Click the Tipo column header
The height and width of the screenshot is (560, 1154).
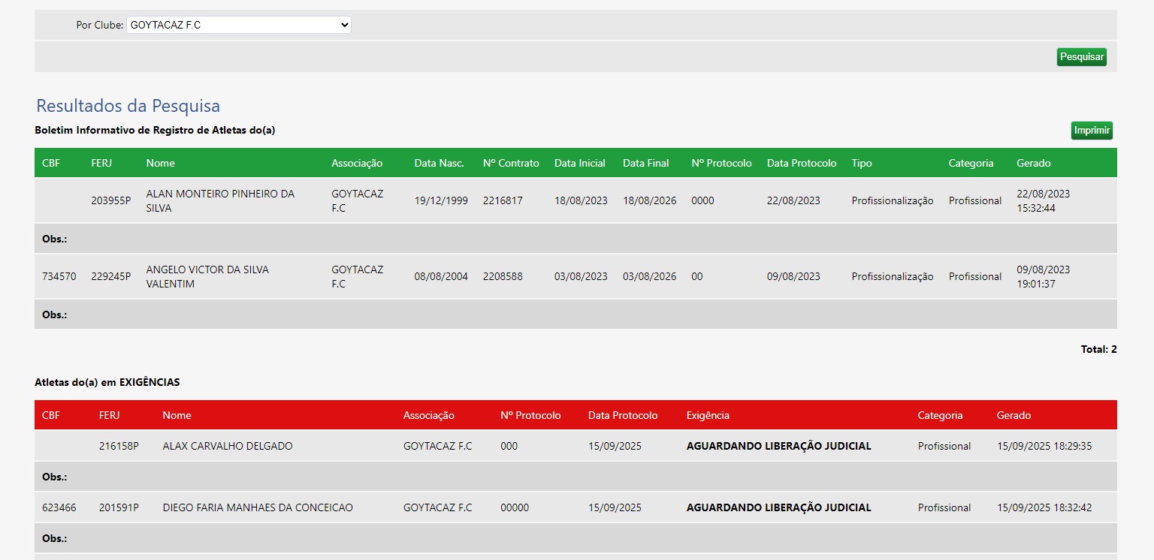862,163
